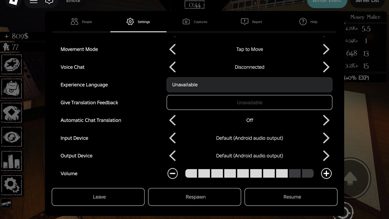Image resolution: width=389 pixels, height=219 pixels.
Task: Tap the jump arrow button
Action: 351,179
